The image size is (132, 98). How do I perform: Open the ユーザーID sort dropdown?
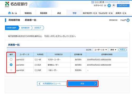click(101, 50)
